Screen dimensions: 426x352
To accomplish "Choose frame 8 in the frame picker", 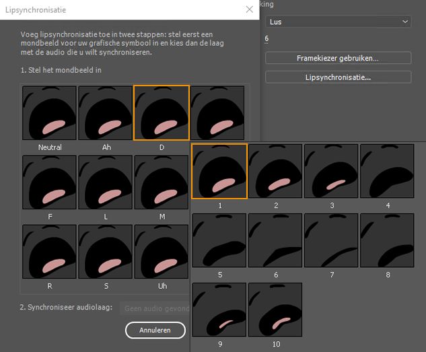I will [x=387, y=240].
